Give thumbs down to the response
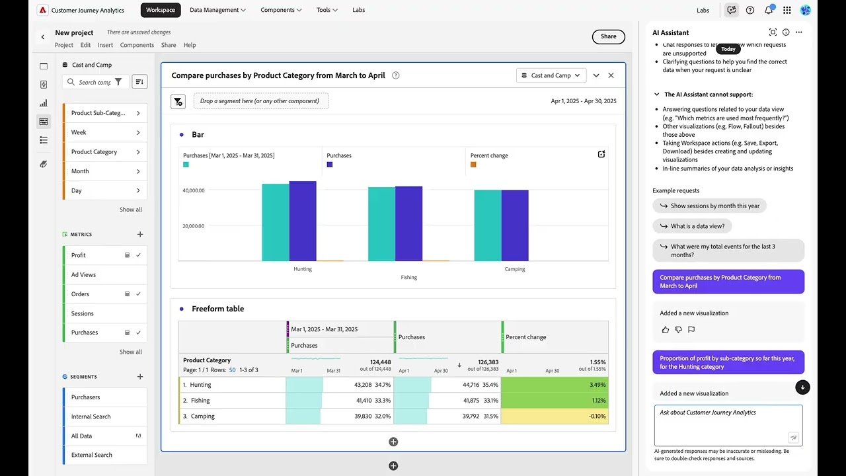Screen dimensions: 846x476 click(x=678, y=329)
